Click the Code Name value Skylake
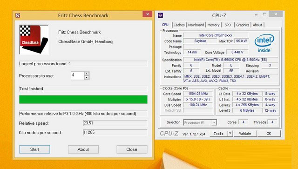The width and height of the screenshot is (298, 169). coord(200,41)
